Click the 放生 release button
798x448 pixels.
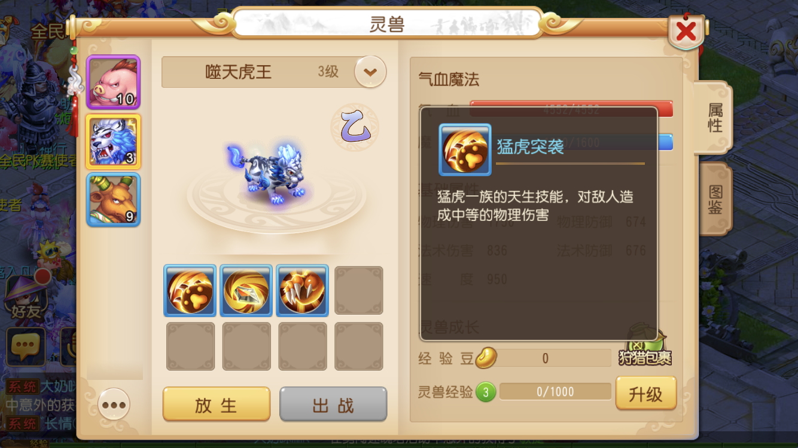tap(217, 404)
